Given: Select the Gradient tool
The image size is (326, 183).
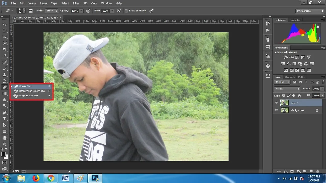Looking at the screenshot, I should 5,94.
